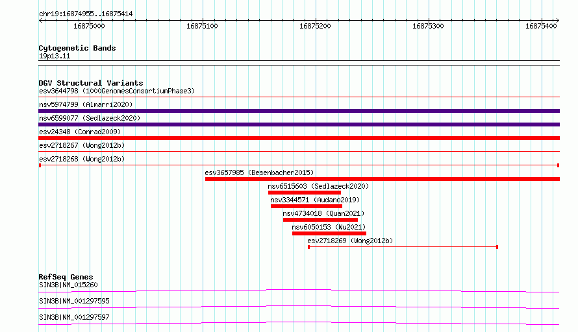Screen dimensions: 578x332
Task: Click the esv3644798 1000GenomesConsortiumPhase3 label
Action: click(x=117, y=91)
